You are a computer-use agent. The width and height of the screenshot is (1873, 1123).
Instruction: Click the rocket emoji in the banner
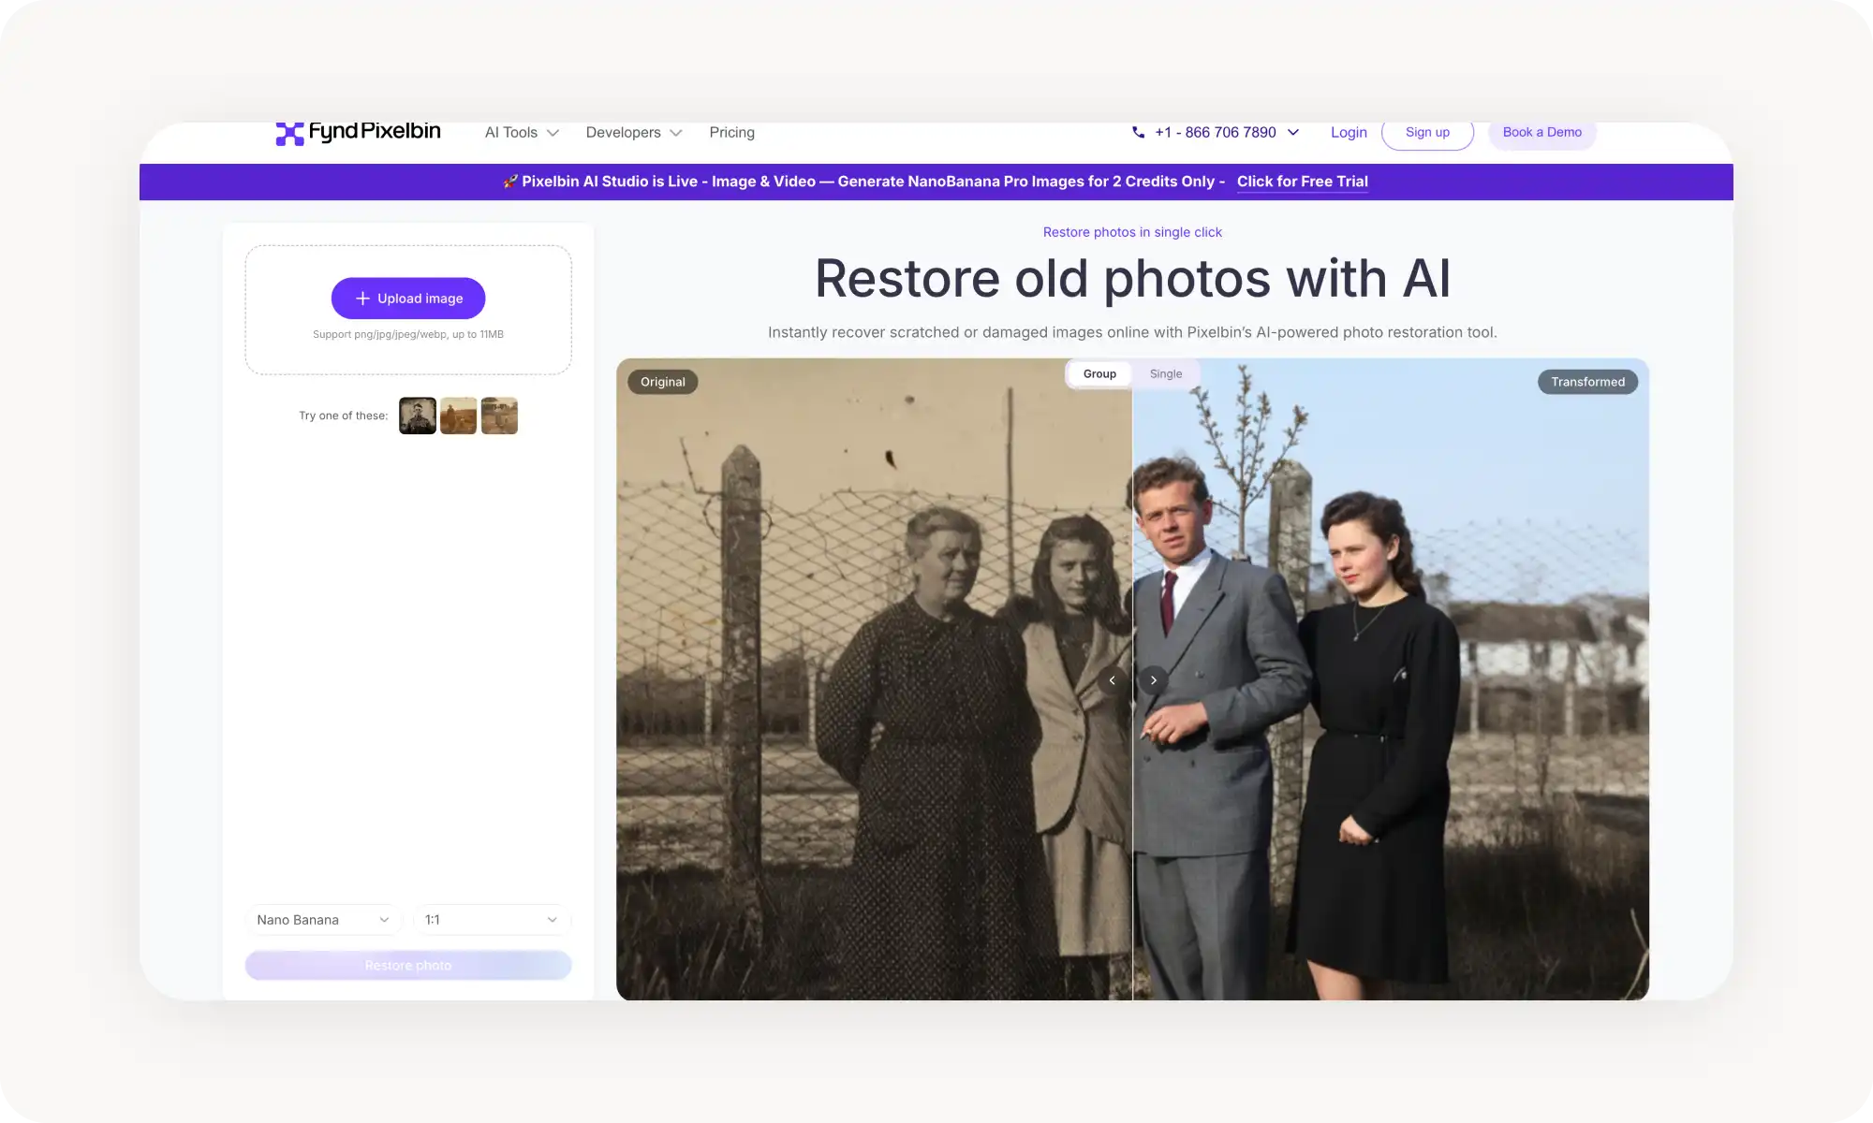[x=510, y=181]
